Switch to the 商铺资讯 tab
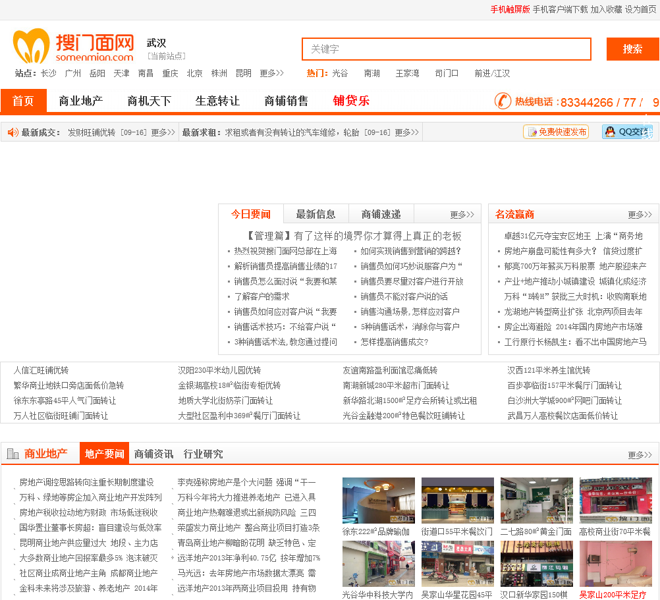The width and height of the screenshot is (660, 600). click(153, 454)
